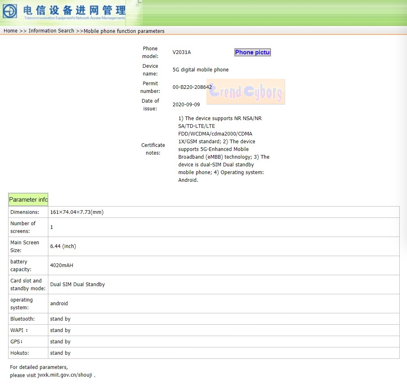Open the Parameter info tab
Image resolution: width=407 pixels, height=392 pixels.
coord(28,199)
